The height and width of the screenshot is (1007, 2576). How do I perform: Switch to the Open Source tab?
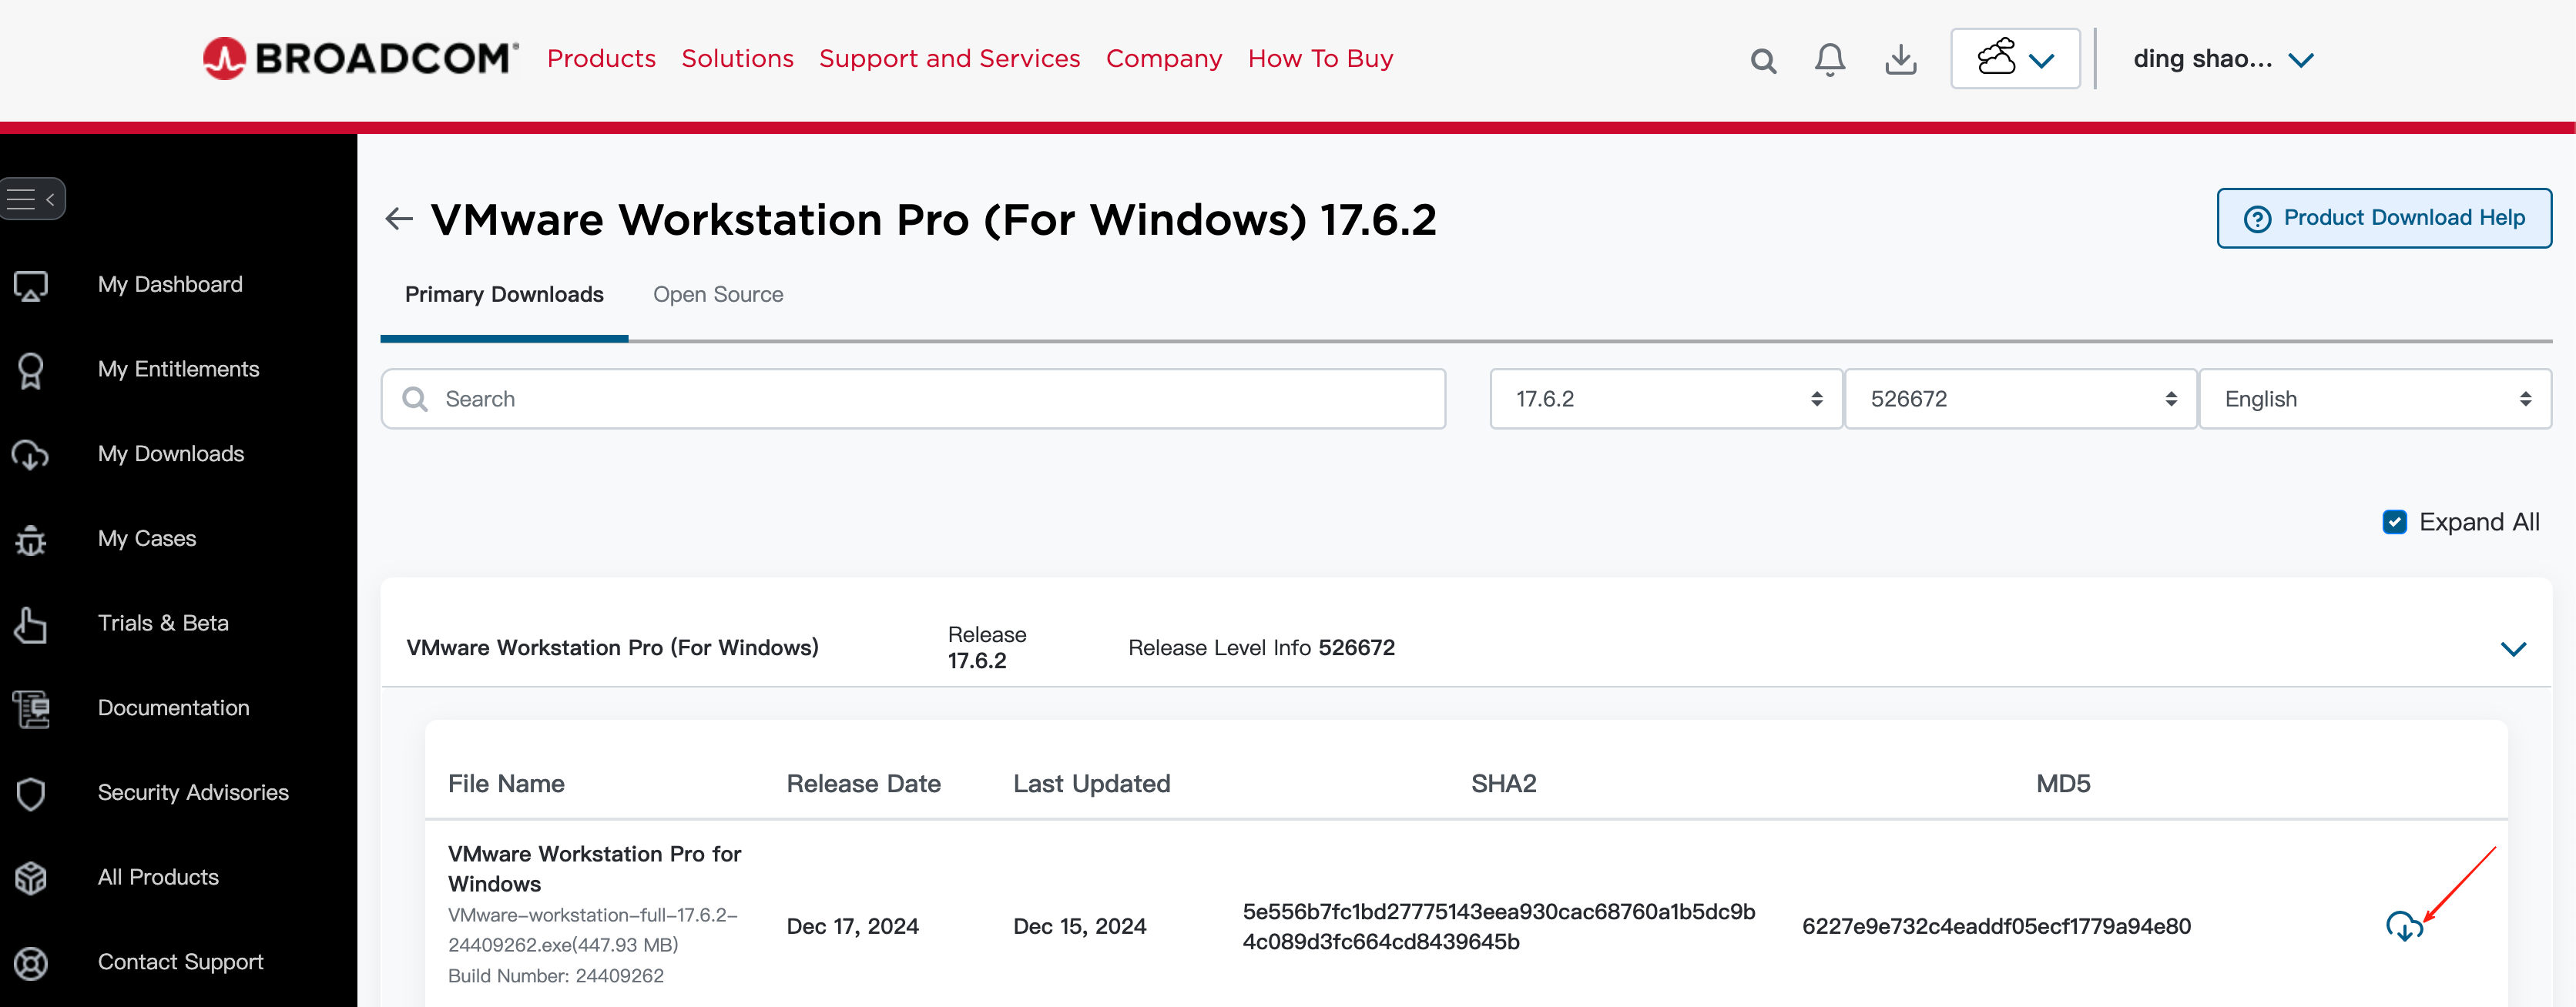coord(718,294)
